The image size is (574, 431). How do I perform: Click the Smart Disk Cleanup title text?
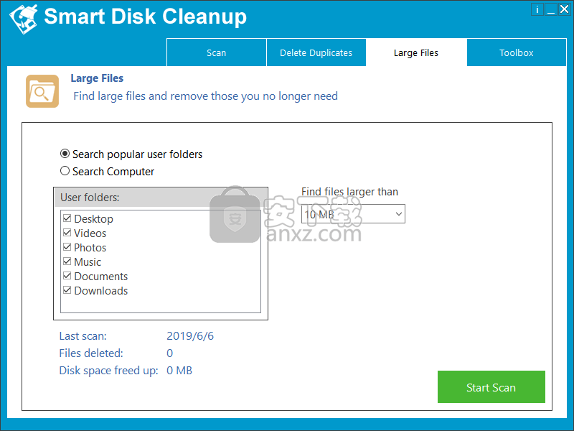coord(146,17)
